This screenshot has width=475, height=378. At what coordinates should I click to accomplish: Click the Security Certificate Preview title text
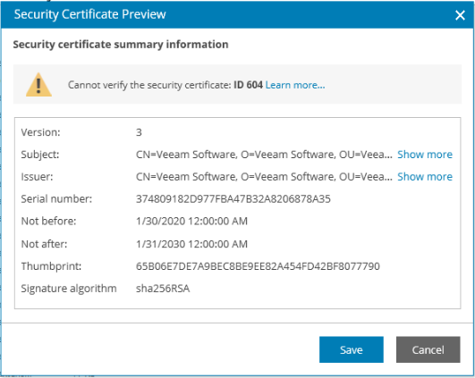pos(90,14)
